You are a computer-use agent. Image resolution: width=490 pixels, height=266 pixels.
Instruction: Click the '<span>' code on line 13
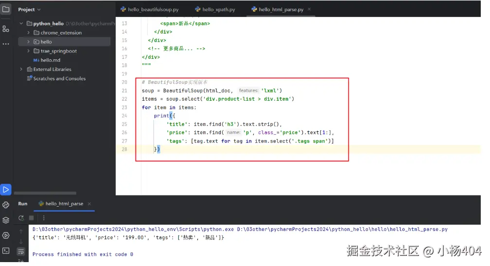[x=169, y=23]
